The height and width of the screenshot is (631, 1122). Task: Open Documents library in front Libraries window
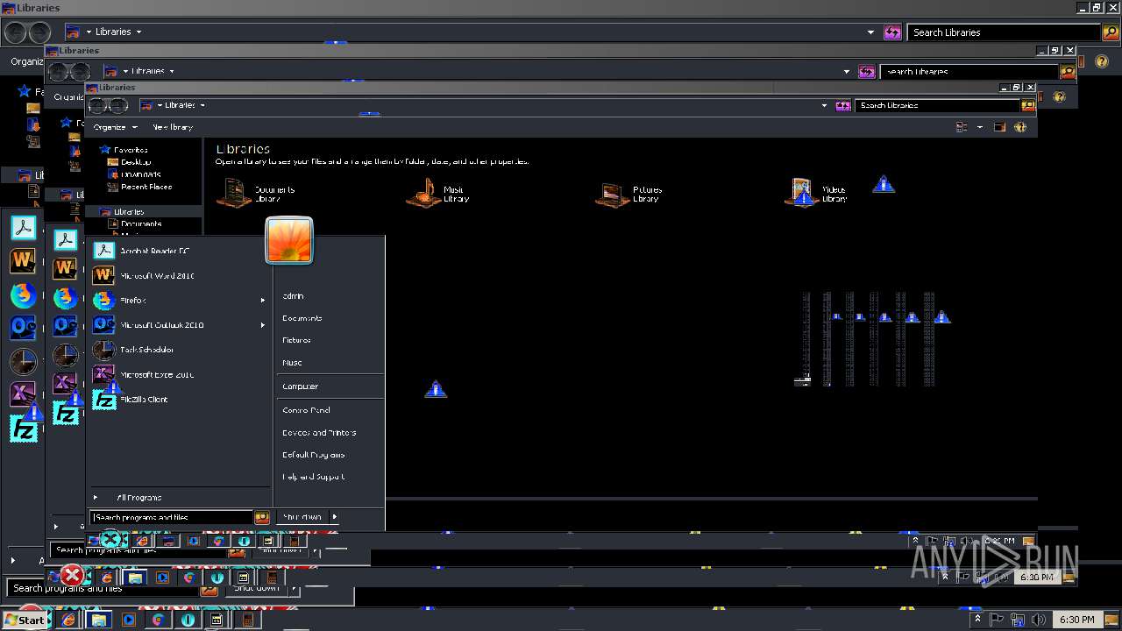[257, 193]
